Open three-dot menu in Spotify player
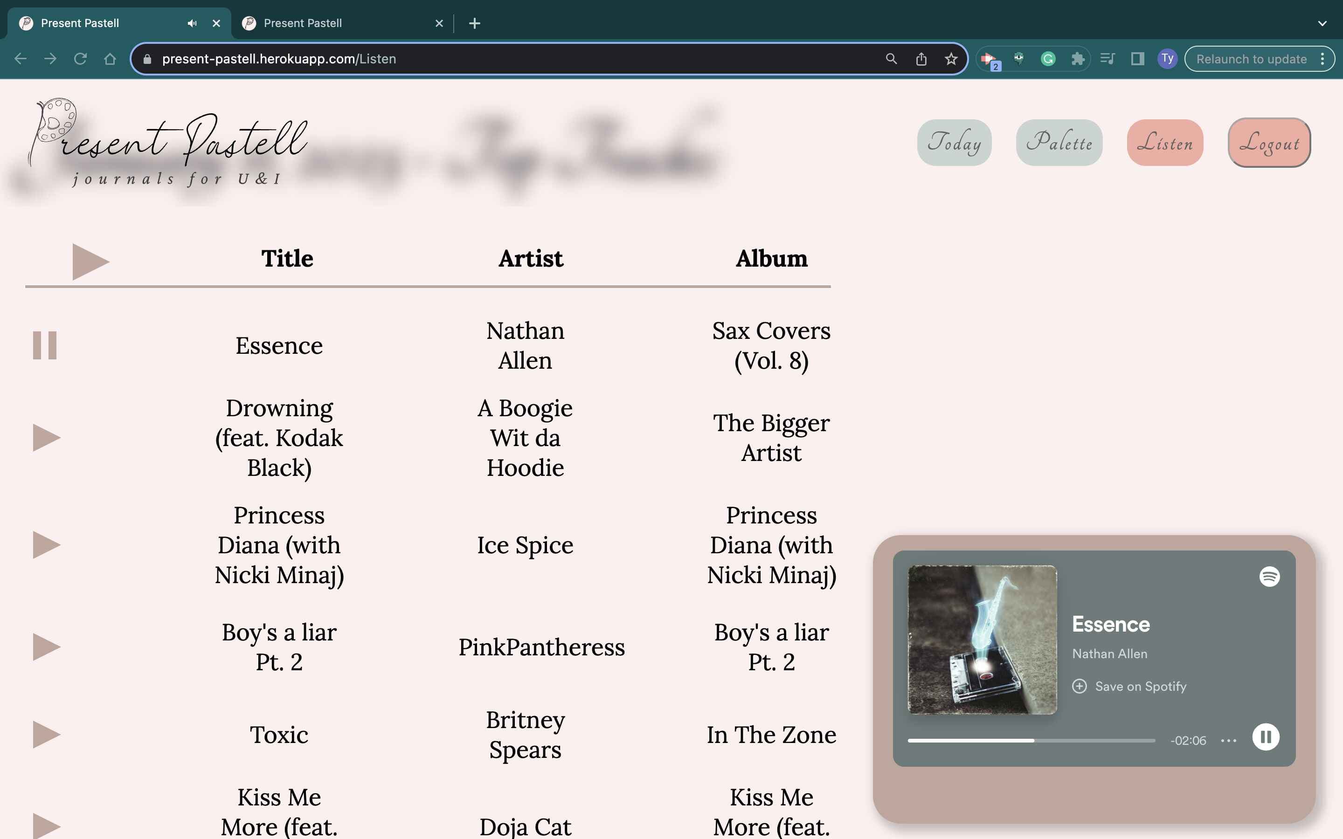Viewport: 1343px width, 839px height. [x=1229, y=740]
